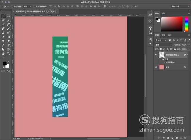
Task: Enable the Auto-Select checkbox
Action: point(12,6)
